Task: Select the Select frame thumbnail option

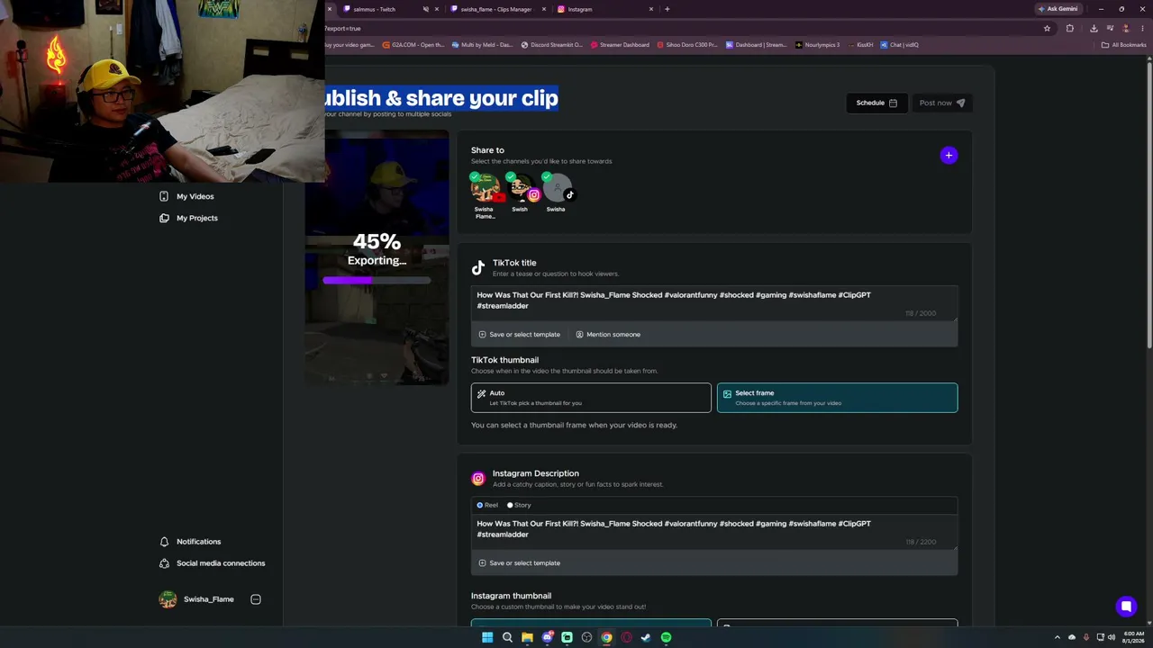Action: (837, 398)
